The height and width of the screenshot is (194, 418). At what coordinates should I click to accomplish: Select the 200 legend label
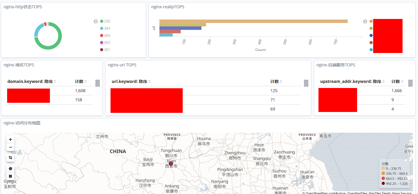click(x=107, y=21)
